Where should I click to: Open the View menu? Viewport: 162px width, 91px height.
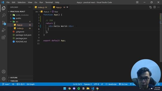pos(30,2)
